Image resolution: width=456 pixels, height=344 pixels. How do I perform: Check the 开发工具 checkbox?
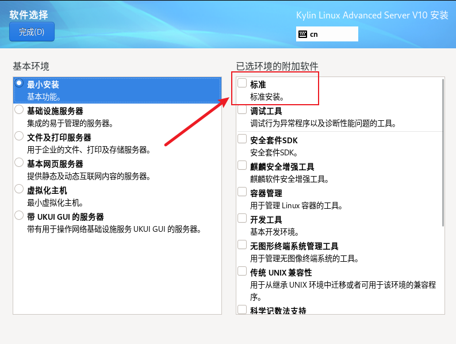[x=242, y=218]
